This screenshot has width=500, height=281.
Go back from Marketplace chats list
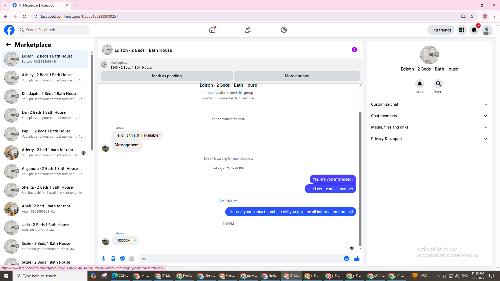click(x=8, y=44)
